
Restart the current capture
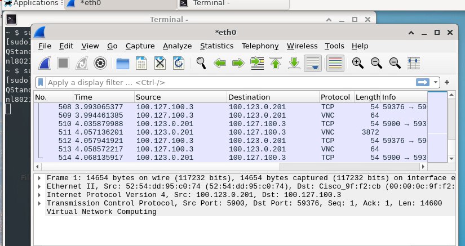(x=82, y=63)
